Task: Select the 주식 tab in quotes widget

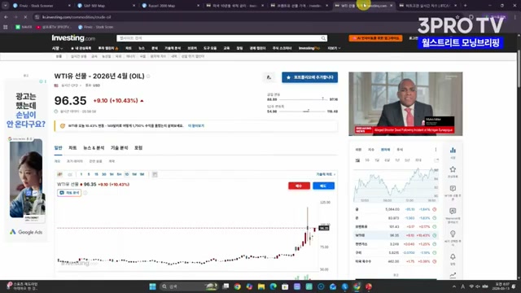Action: click(400, 150)
